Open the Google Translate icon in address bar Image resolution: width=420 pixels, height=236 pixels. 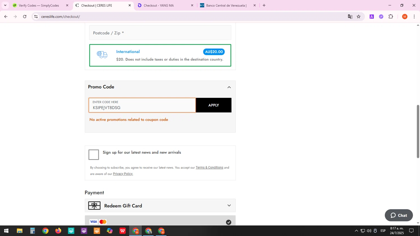pyautogui.click(x=350, y=17)
